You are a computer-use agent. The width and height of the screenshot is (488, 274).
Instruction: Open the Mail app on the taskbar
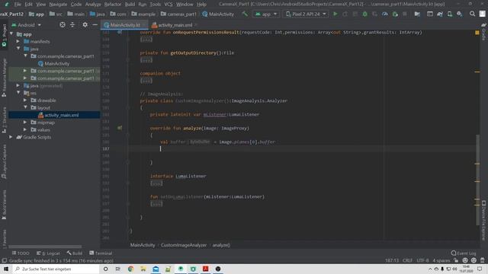[x=156, y=269]
